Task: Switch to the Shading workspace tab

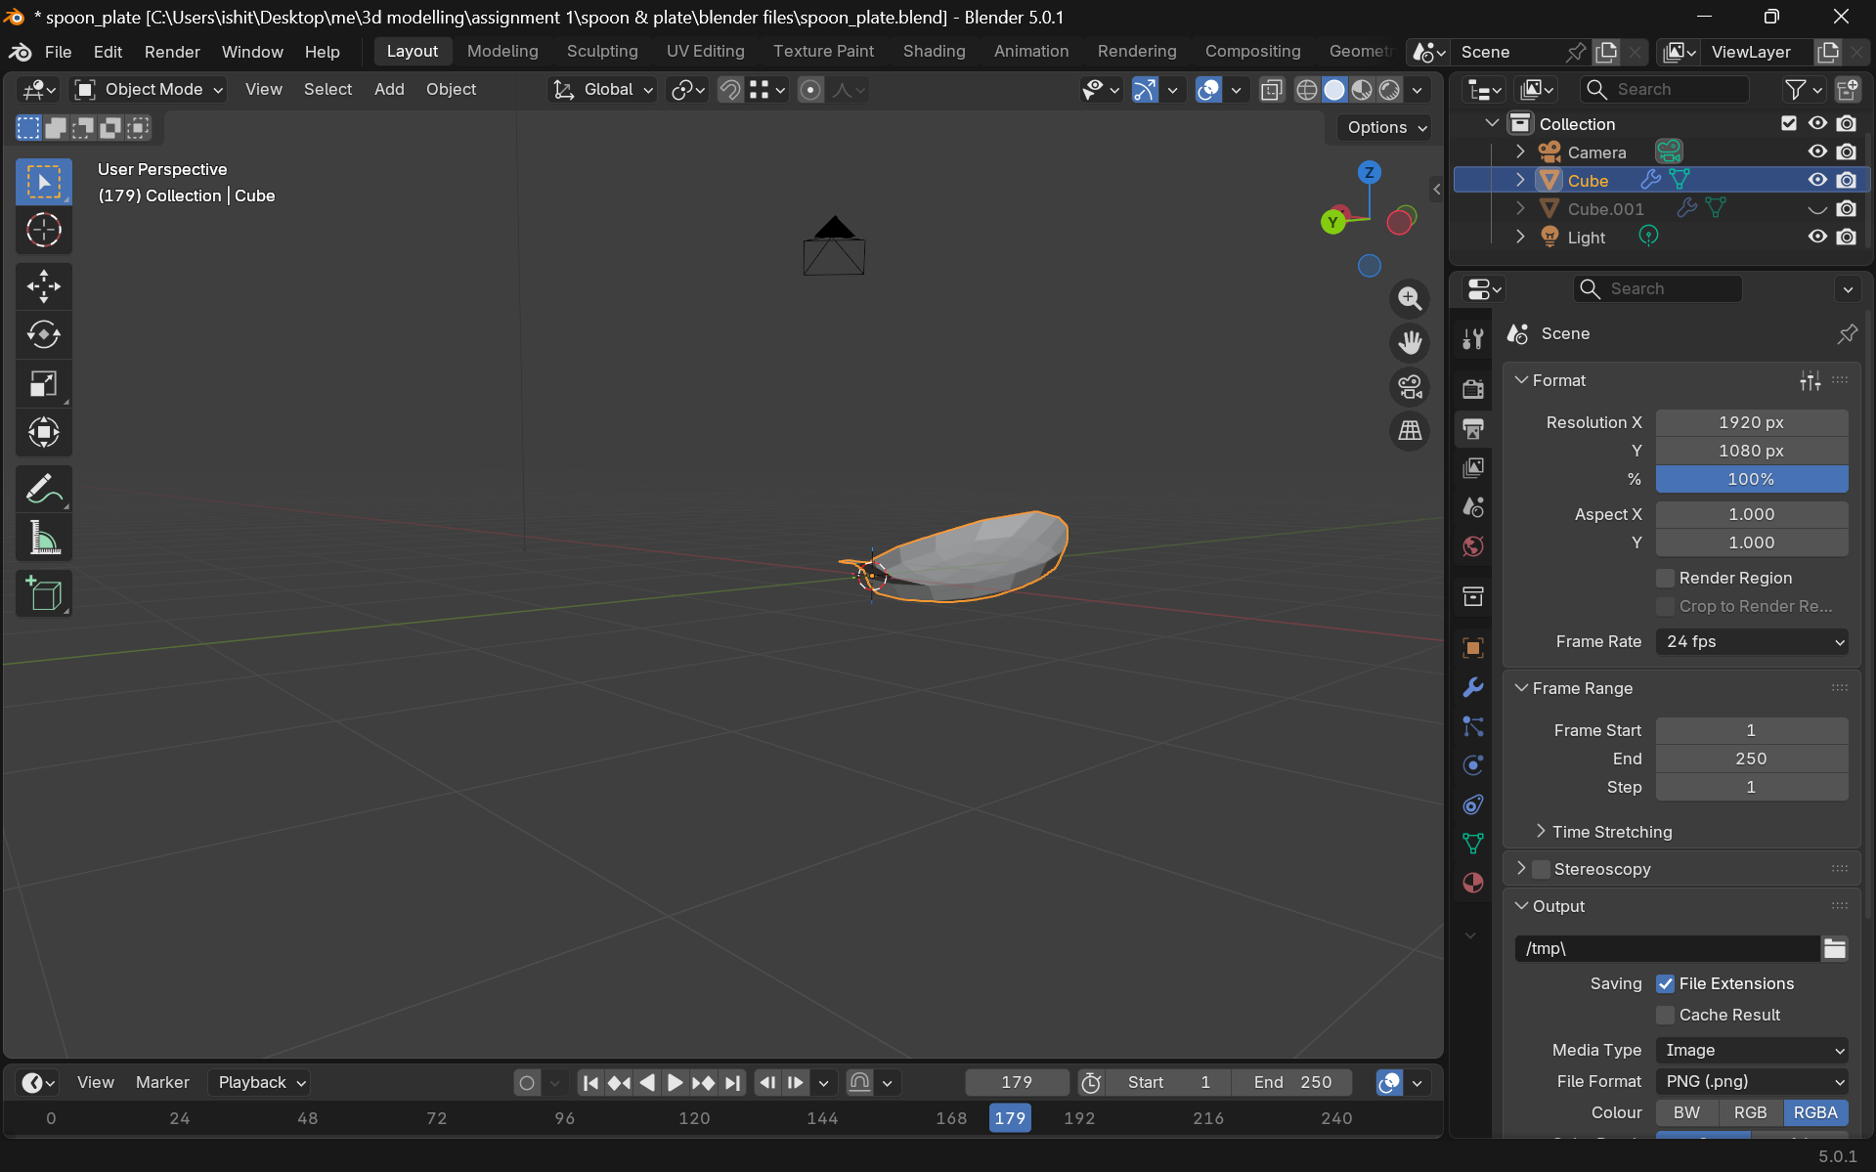Action: pos(934,52)
